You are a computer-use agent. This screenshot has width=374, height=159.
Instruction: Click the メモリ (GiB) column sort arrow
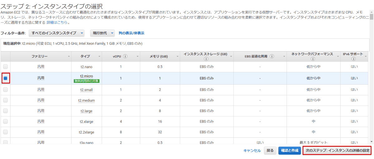click(x=177, y=57)
